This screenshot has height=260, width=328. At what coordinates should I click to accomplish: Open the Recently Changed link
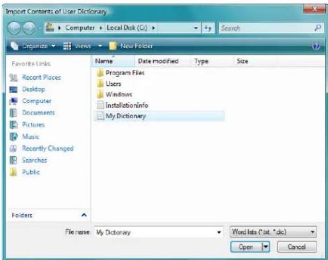48,148
